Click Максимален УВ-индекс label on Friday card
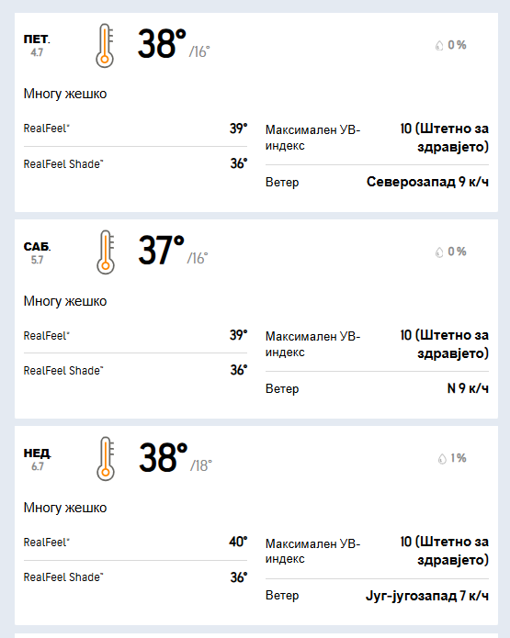Image resolution: width=510 pixels, height=638 pixels. (312, 138)
